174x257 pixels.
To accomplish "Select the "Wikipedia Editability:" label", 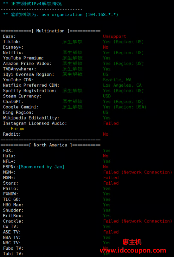I will (31, 118).
